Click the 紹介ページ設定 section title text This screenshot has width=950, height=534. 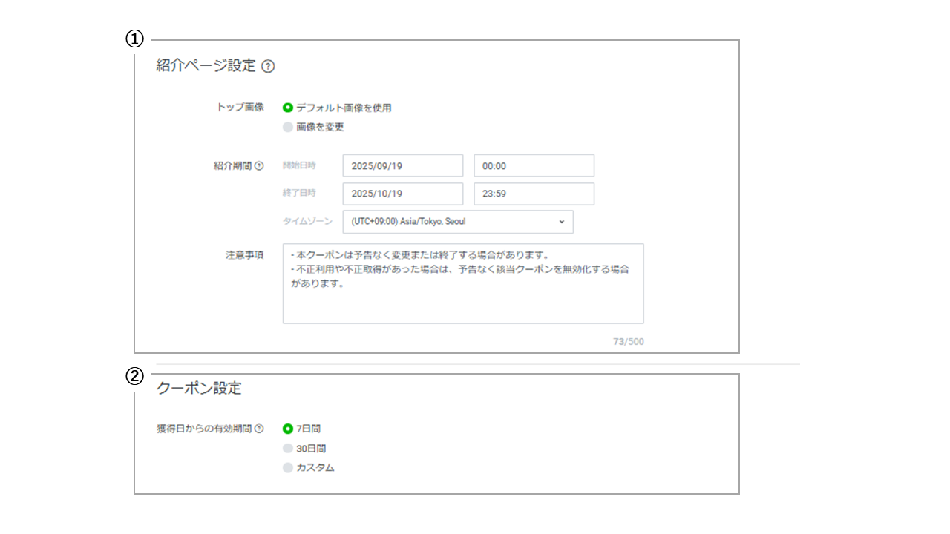tap(206, 65)
